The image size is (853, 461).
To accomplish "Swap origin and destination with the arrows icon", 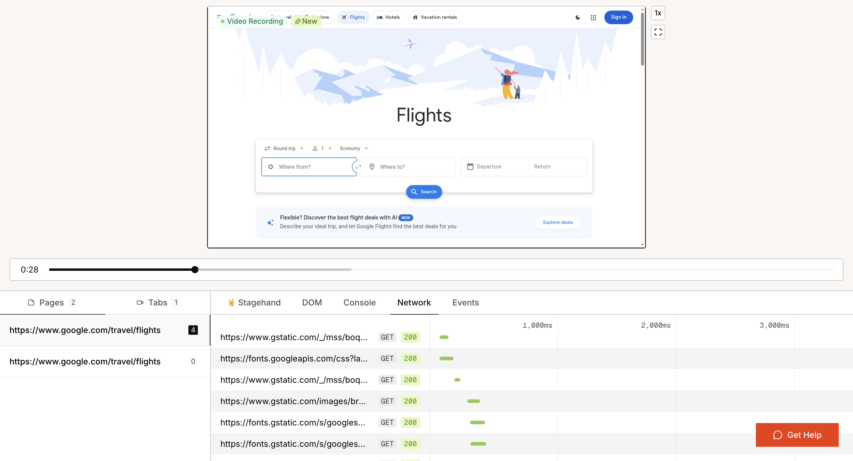I will click(x=358, y=167).
